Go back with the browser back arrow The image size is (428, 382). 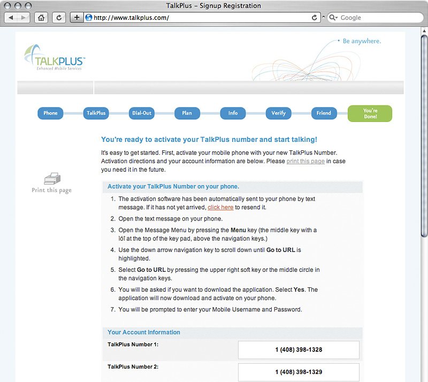(x=11, y=18)
